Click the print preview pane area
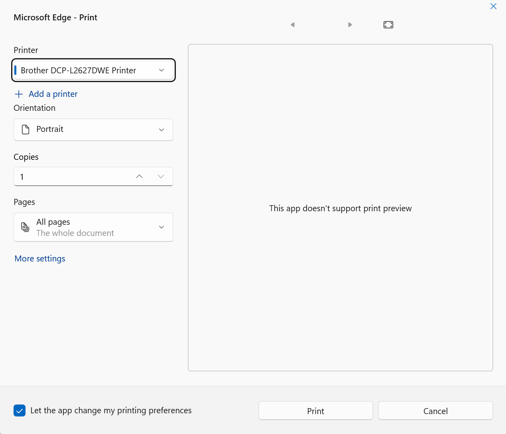This screenshot has height=434, width=506. 340,279
